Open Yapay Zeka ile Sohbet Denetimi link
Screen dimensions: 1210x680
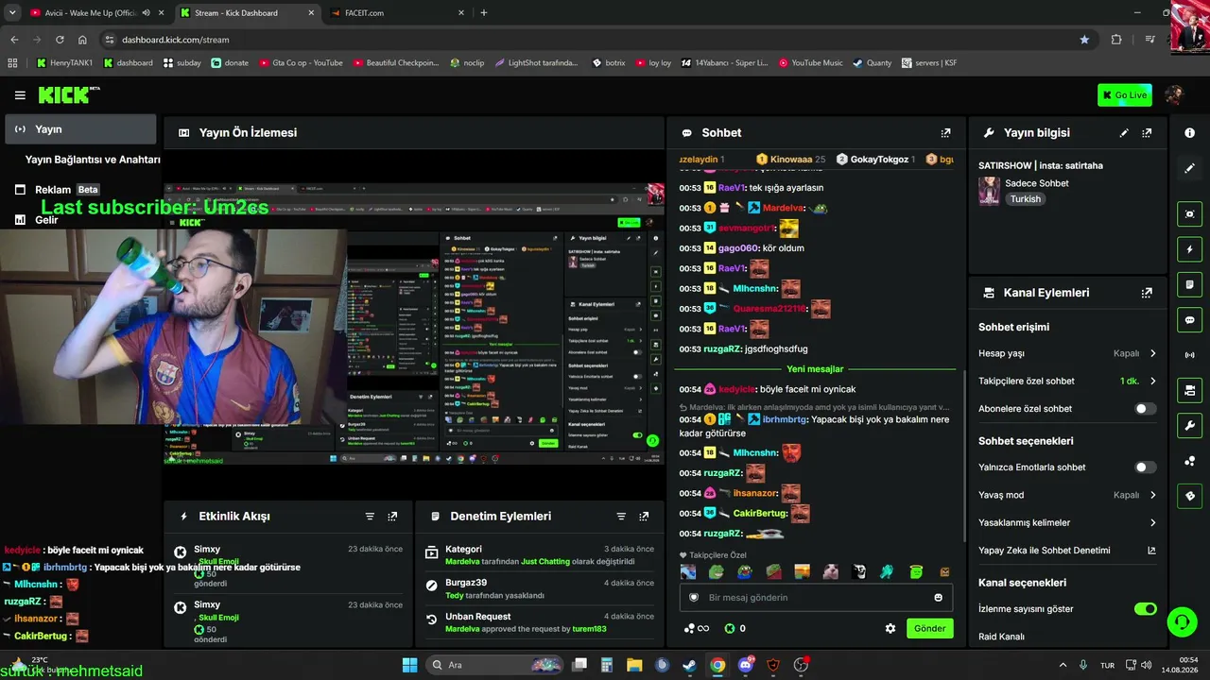point(1067,551)
